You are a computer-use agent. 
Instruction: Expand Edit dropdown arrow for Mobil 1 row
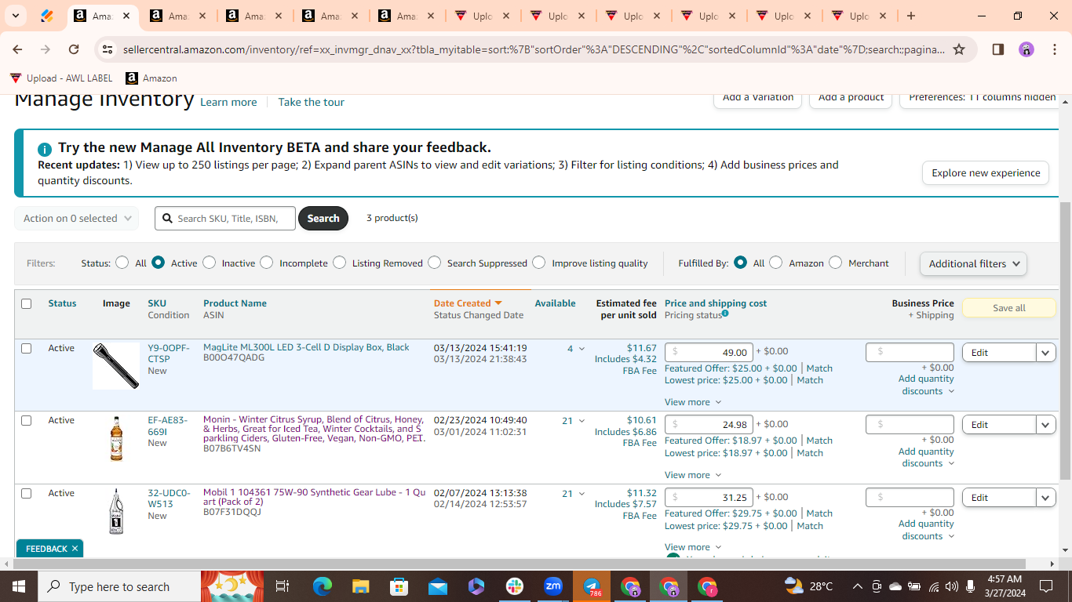(x=1046, y=498)
